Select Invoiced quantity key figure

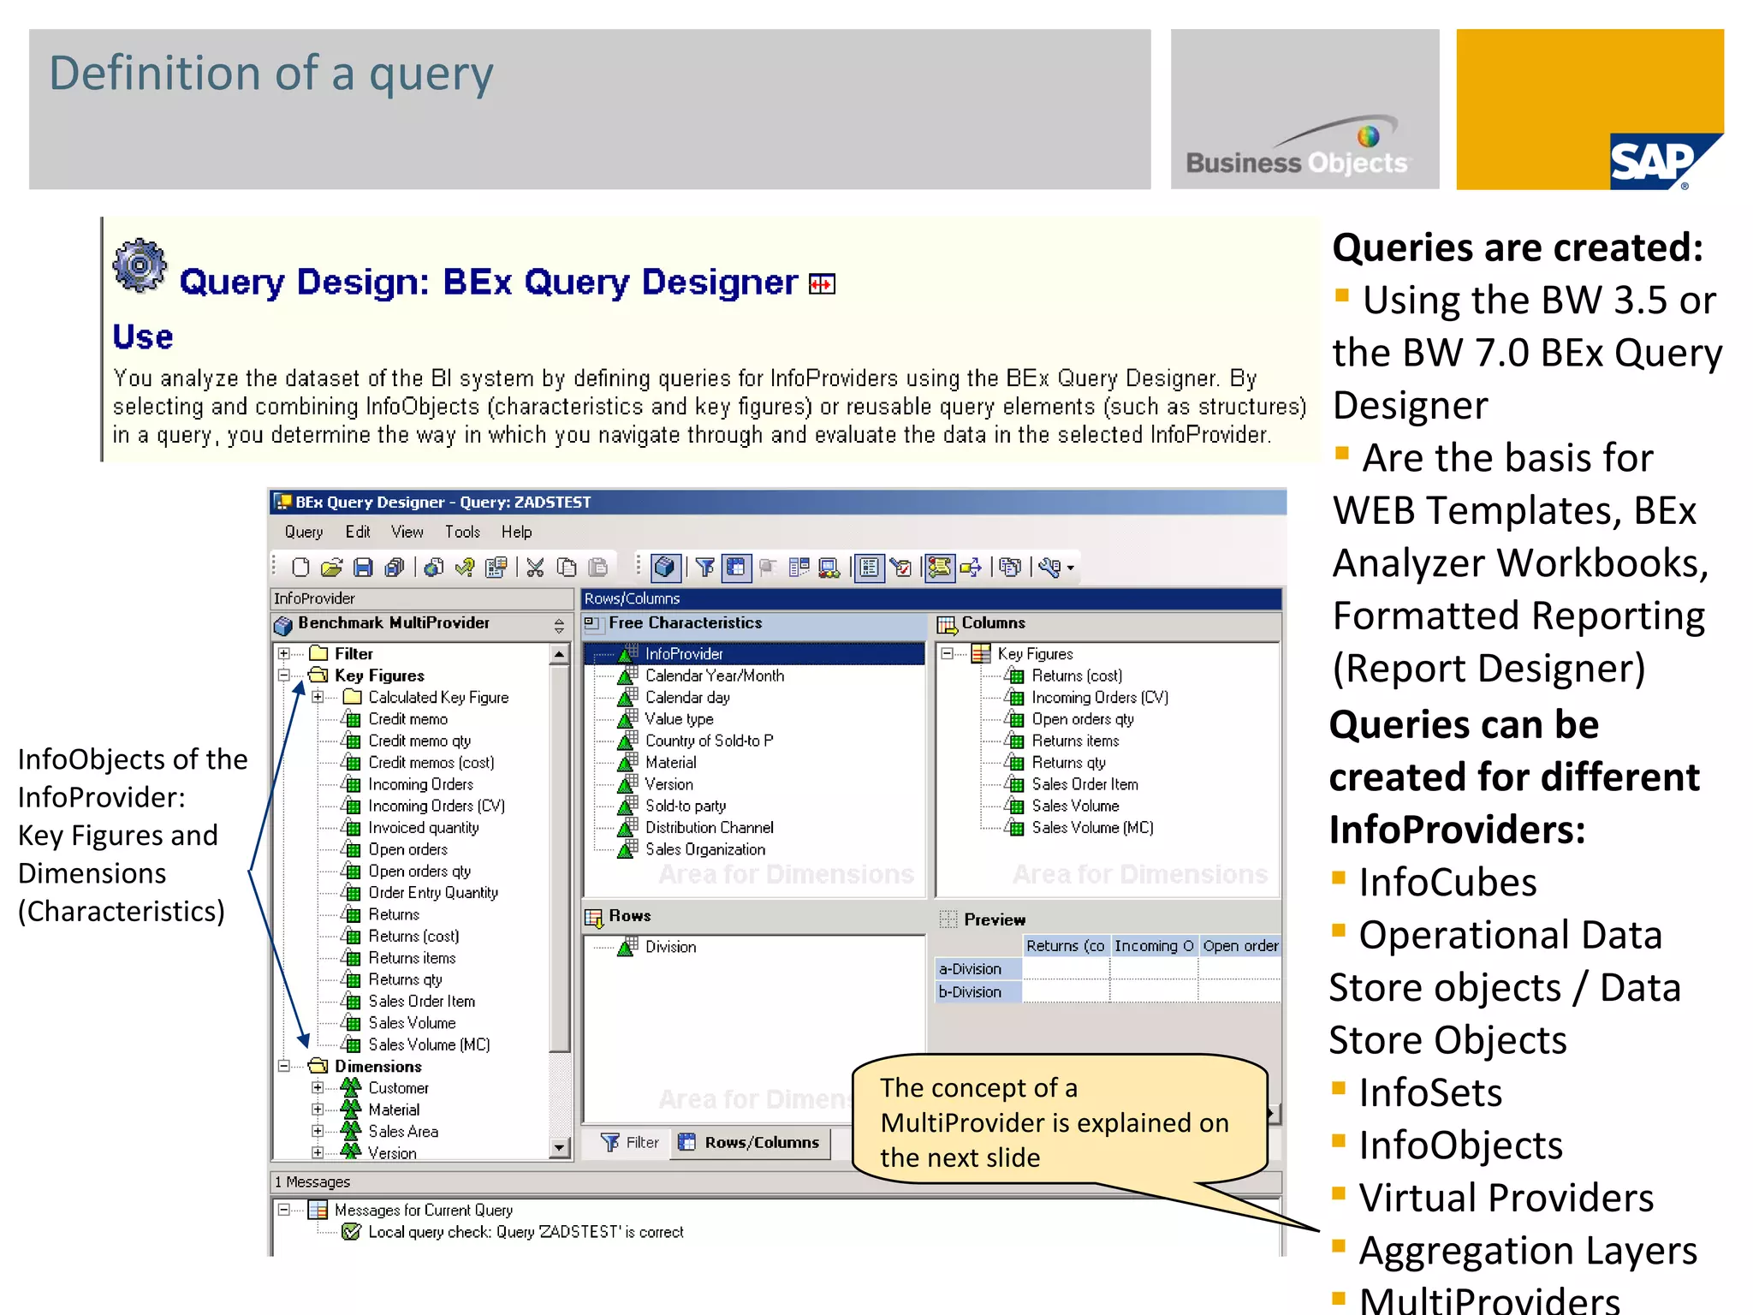[x=423, y=827]
